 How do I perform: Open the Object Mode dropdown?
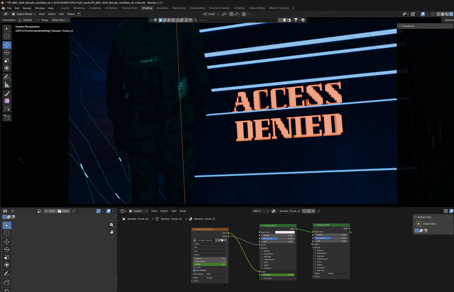[x=24, y=14]
